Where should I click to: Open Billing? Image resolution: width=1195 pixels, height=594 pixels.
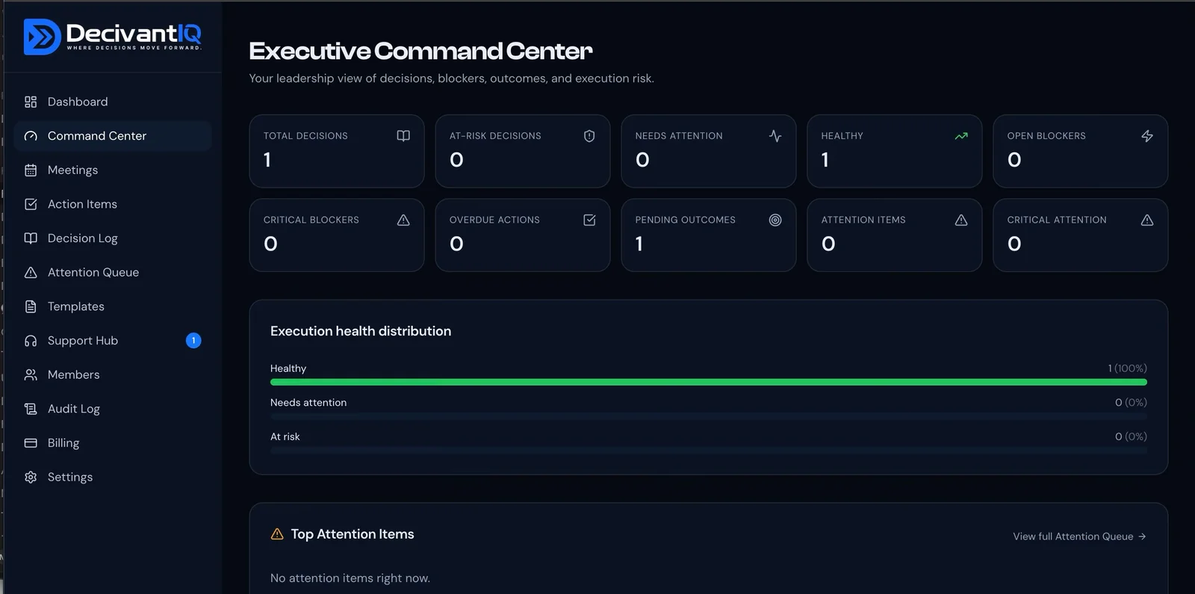pos(113,443)
